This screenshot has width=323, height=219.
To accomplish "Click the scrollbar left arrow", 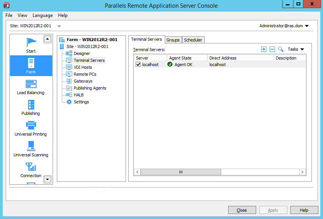I will click(x=137, y=172).
